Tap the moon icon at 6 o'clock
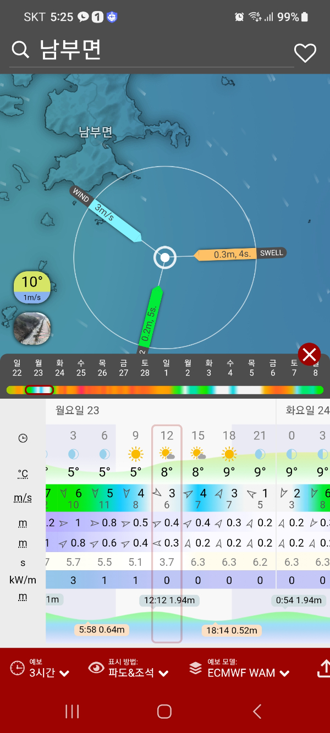Image resolution: width=330 pixels, height=733 pixels. tap(105, 454)
